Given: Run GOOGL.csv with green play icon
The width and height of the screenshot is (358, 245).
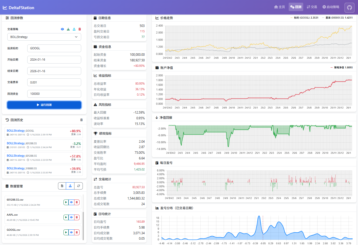Looking at the screenshot, I should tap(66, 232).
